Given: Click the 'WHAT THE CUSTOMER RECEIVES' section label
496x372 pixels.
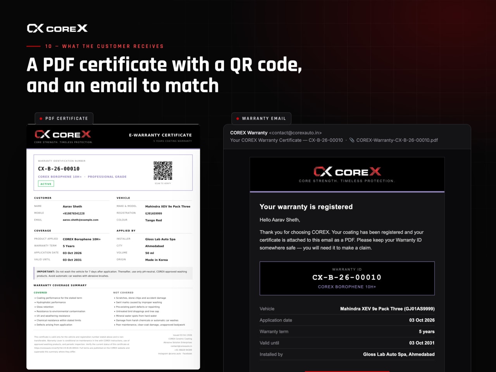Looking at the screenshot, I should [x=113, y=46].
